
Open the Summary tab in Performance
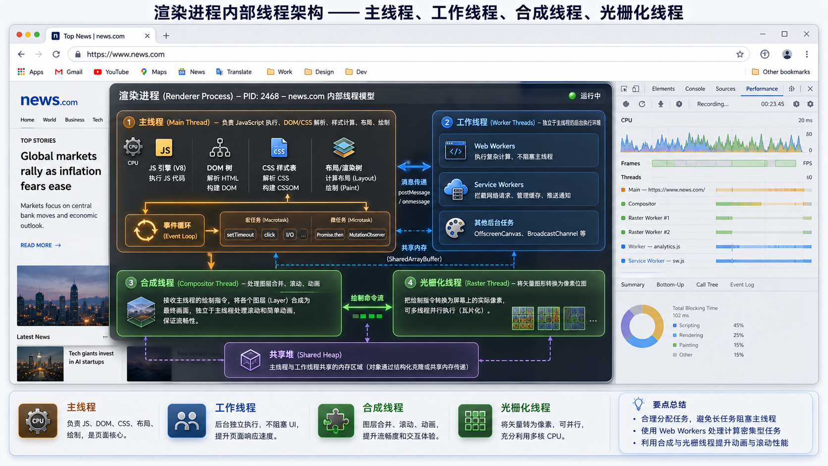[633, 285]
